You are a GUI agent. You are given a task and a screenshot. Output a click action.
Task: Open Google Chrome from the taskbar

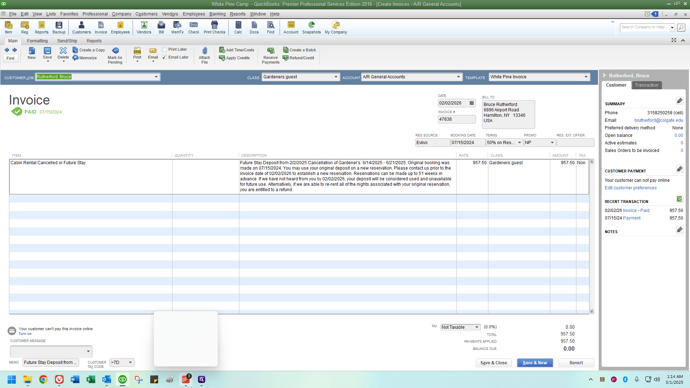(x=43, y=379)
